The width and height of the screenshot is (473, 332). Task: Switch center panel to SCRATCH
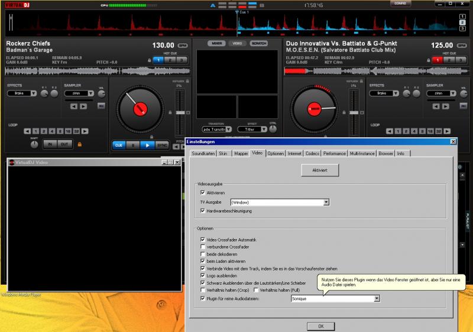point(259,43)
